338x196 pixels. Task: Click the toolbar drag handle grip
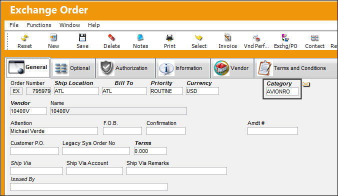7,41
